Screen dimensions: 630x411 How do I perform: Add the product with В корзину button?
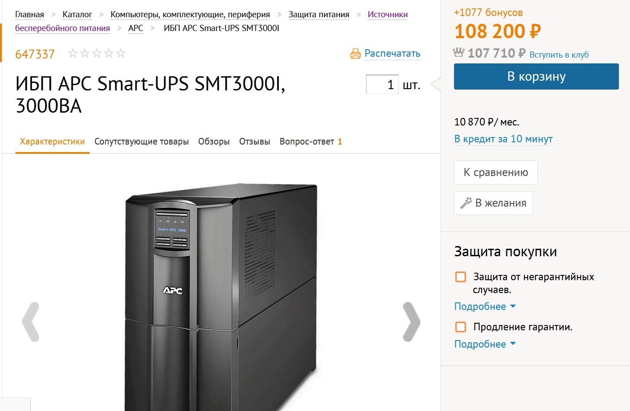click(536, 76)
